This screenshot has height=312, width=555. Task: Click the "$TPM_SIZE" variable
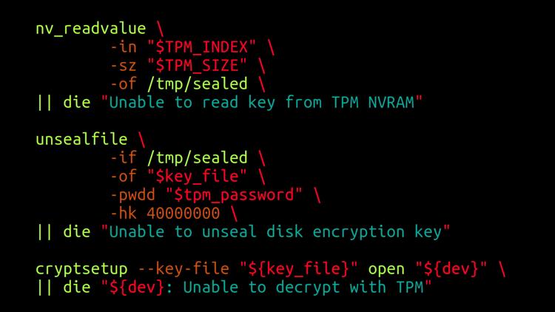click(x=197, y=66)
